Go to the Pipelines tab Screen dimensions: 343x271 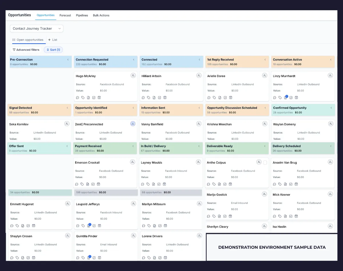coord(82,15)
